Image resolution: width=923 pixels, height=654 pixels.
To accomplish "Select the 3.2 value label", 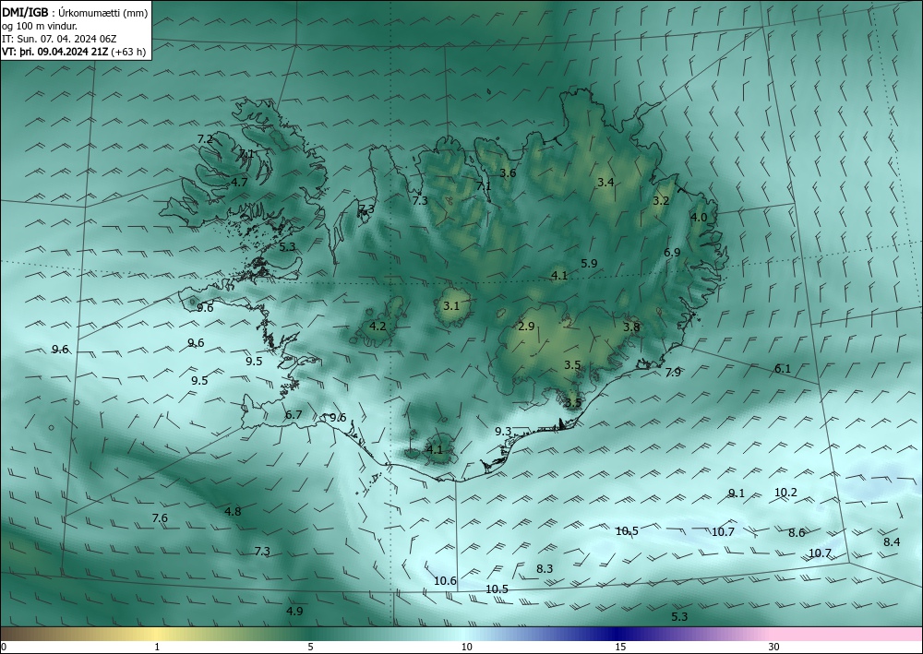I will [661, 200].
